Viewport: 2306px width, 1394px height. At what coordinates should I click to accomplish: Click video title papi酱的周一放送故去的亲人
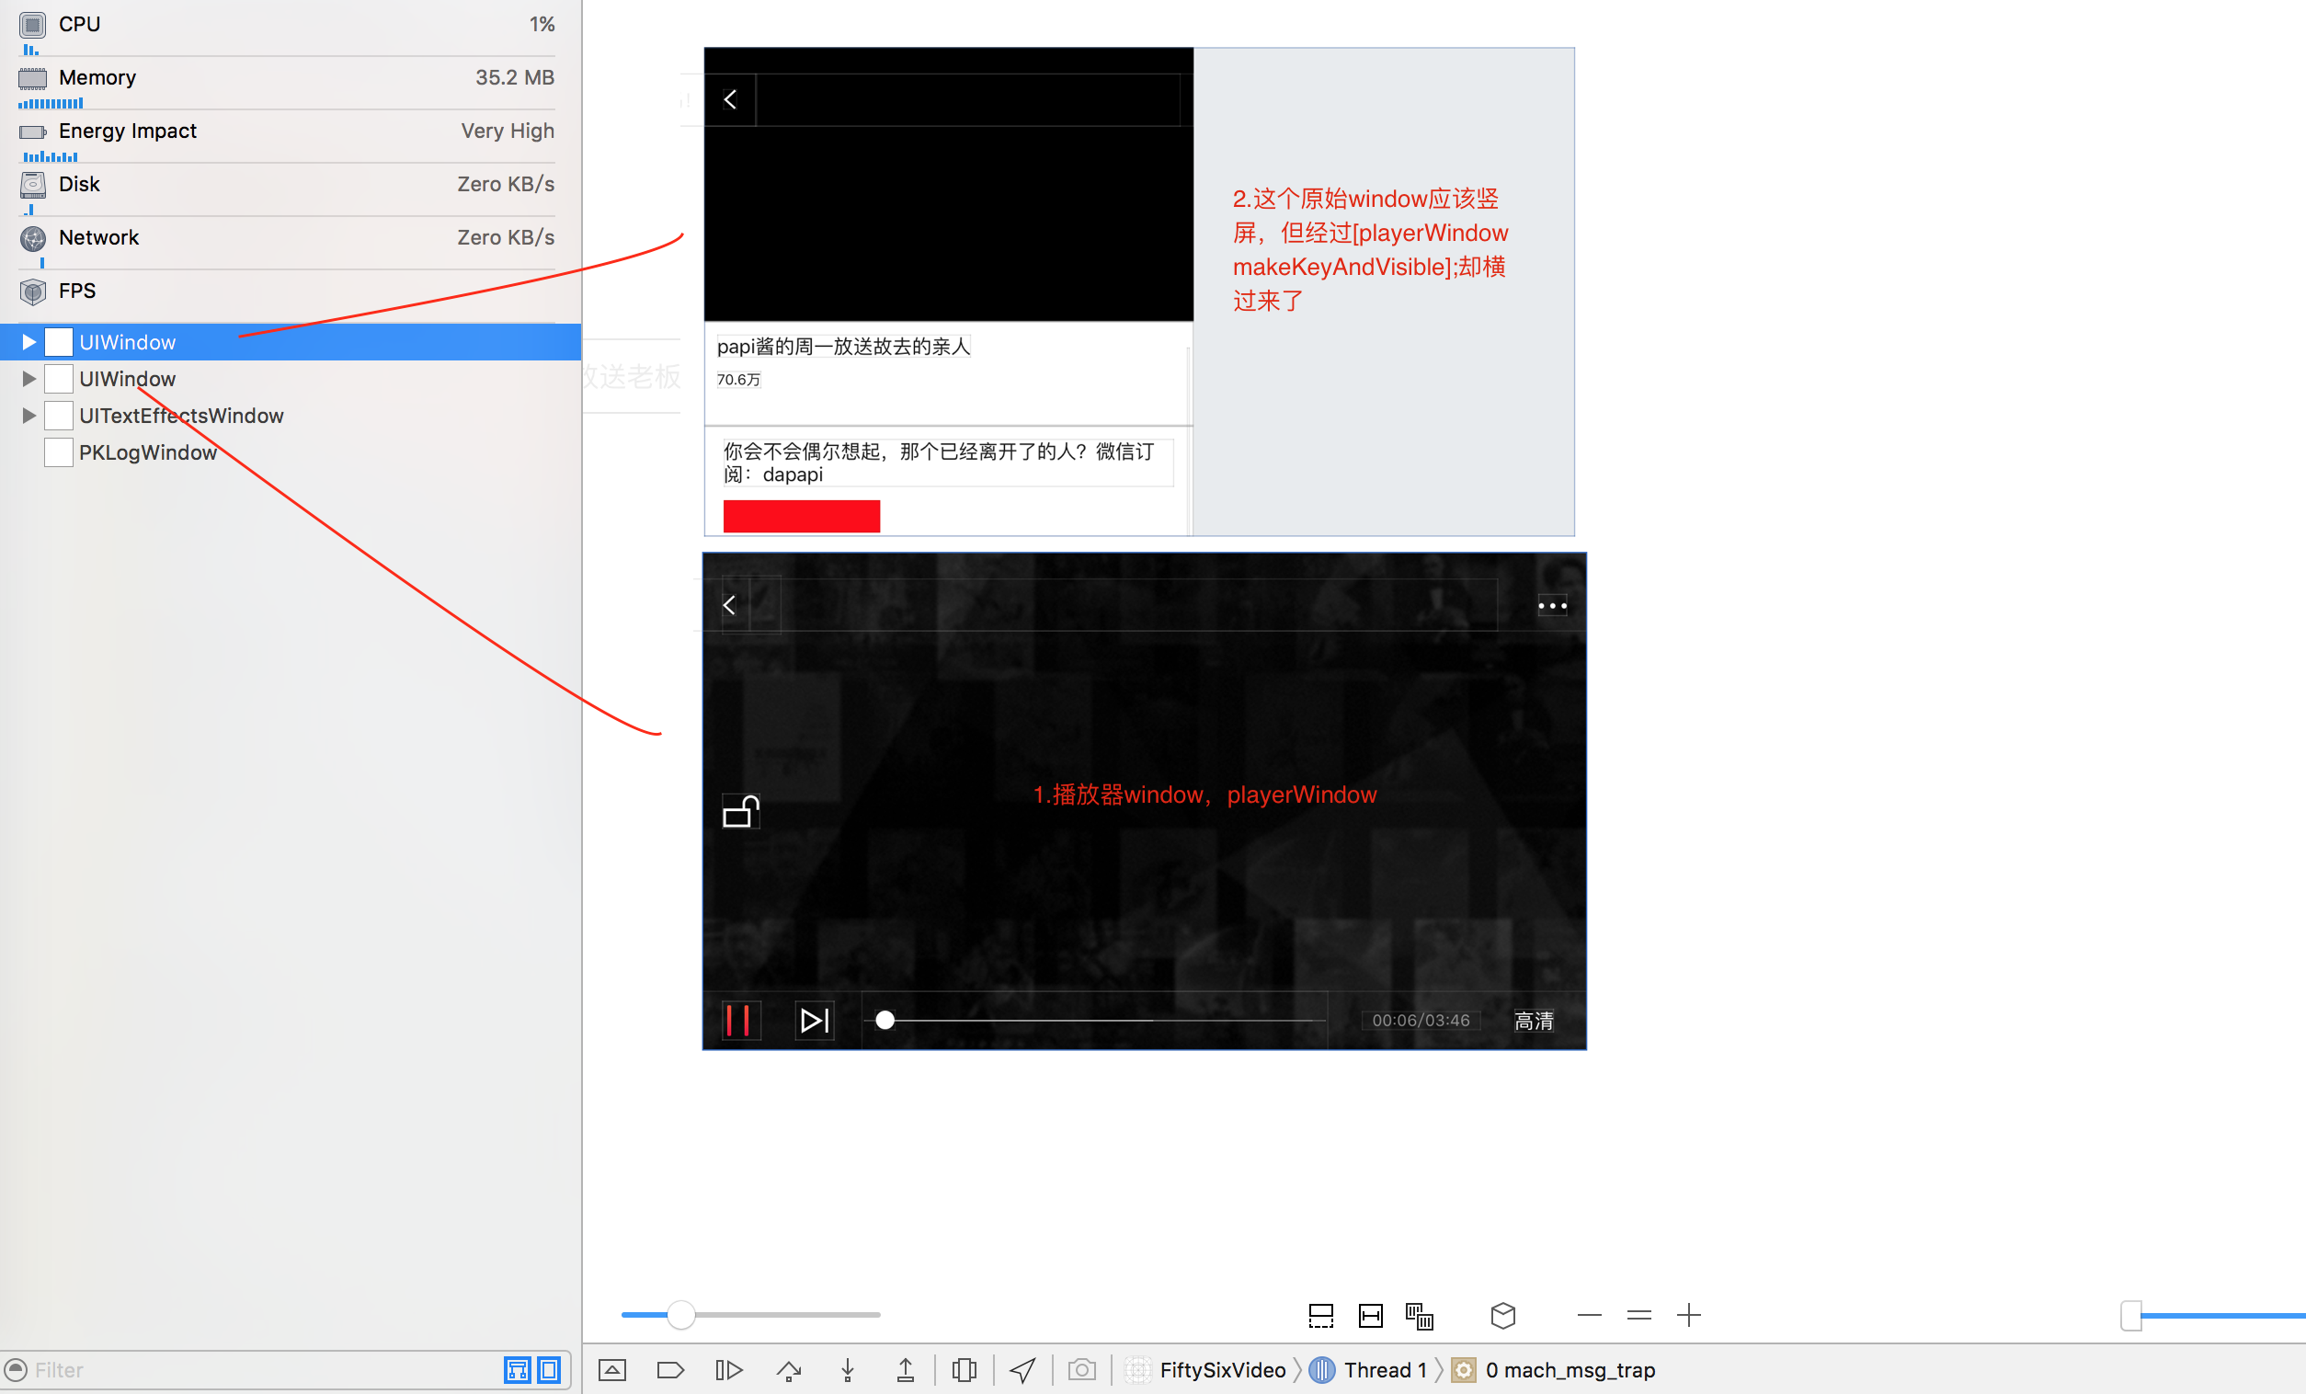(843, 347)
